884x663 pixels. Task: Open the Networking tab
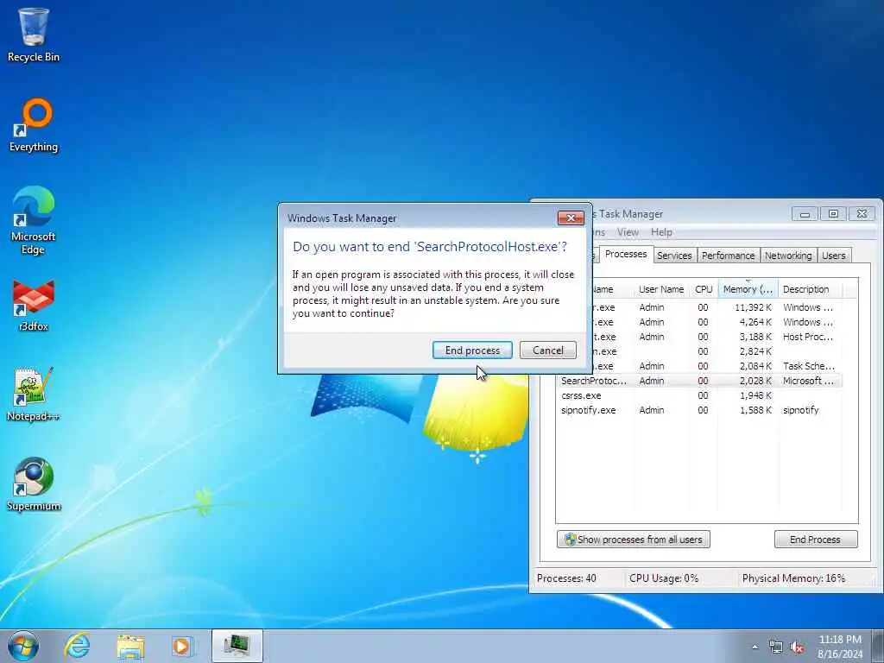pyautogui.click(x=787, y=256)
